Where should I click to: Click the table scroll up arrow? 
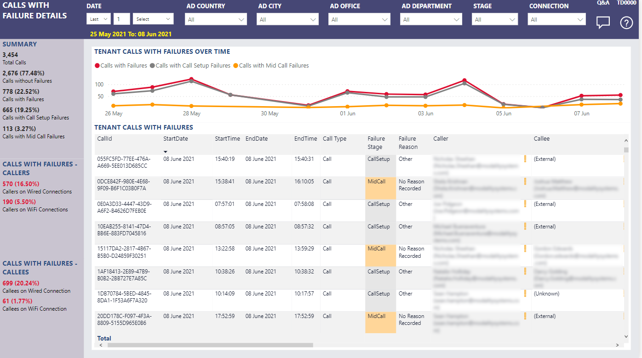point(626,141)
